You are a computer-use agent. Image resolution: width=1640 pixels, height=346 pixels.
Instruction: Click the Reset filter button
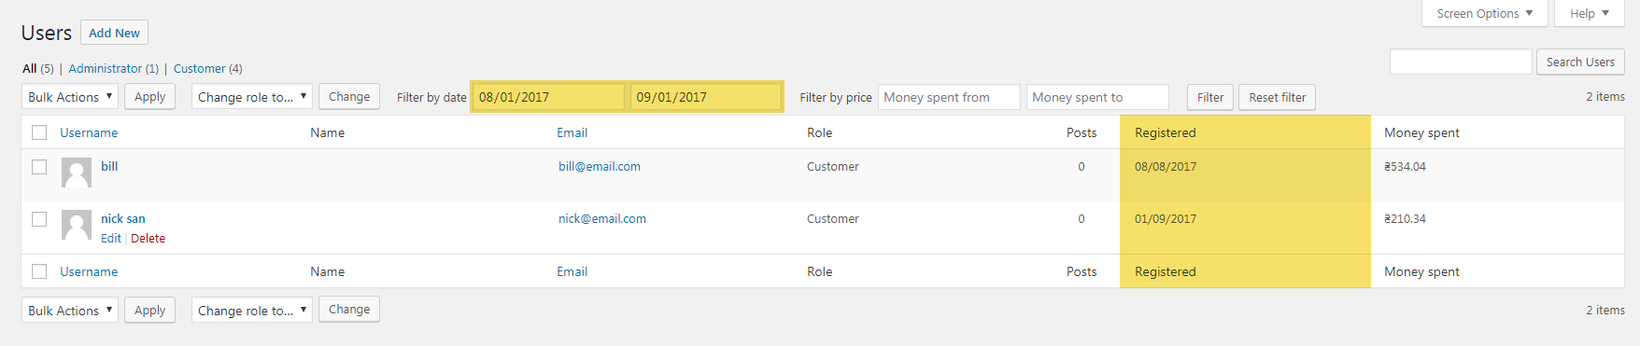[x=1278, y=97]
